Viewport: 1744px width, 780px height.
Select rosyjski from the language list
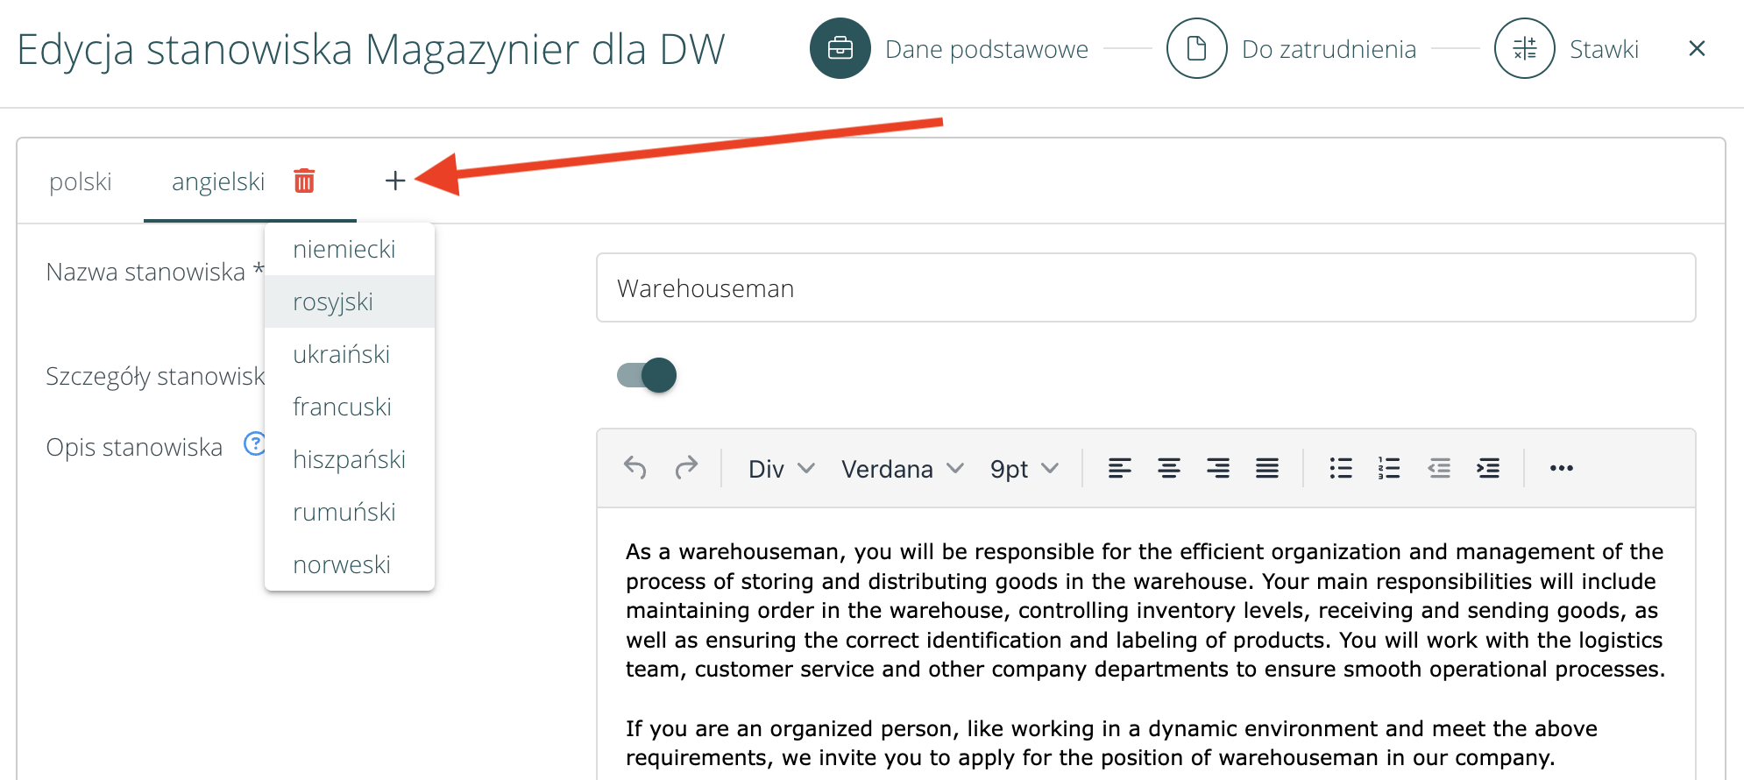point(333,301)
